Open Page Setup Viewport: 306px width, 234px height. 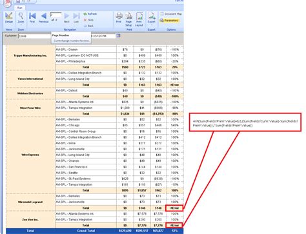[x=128, y=19]
